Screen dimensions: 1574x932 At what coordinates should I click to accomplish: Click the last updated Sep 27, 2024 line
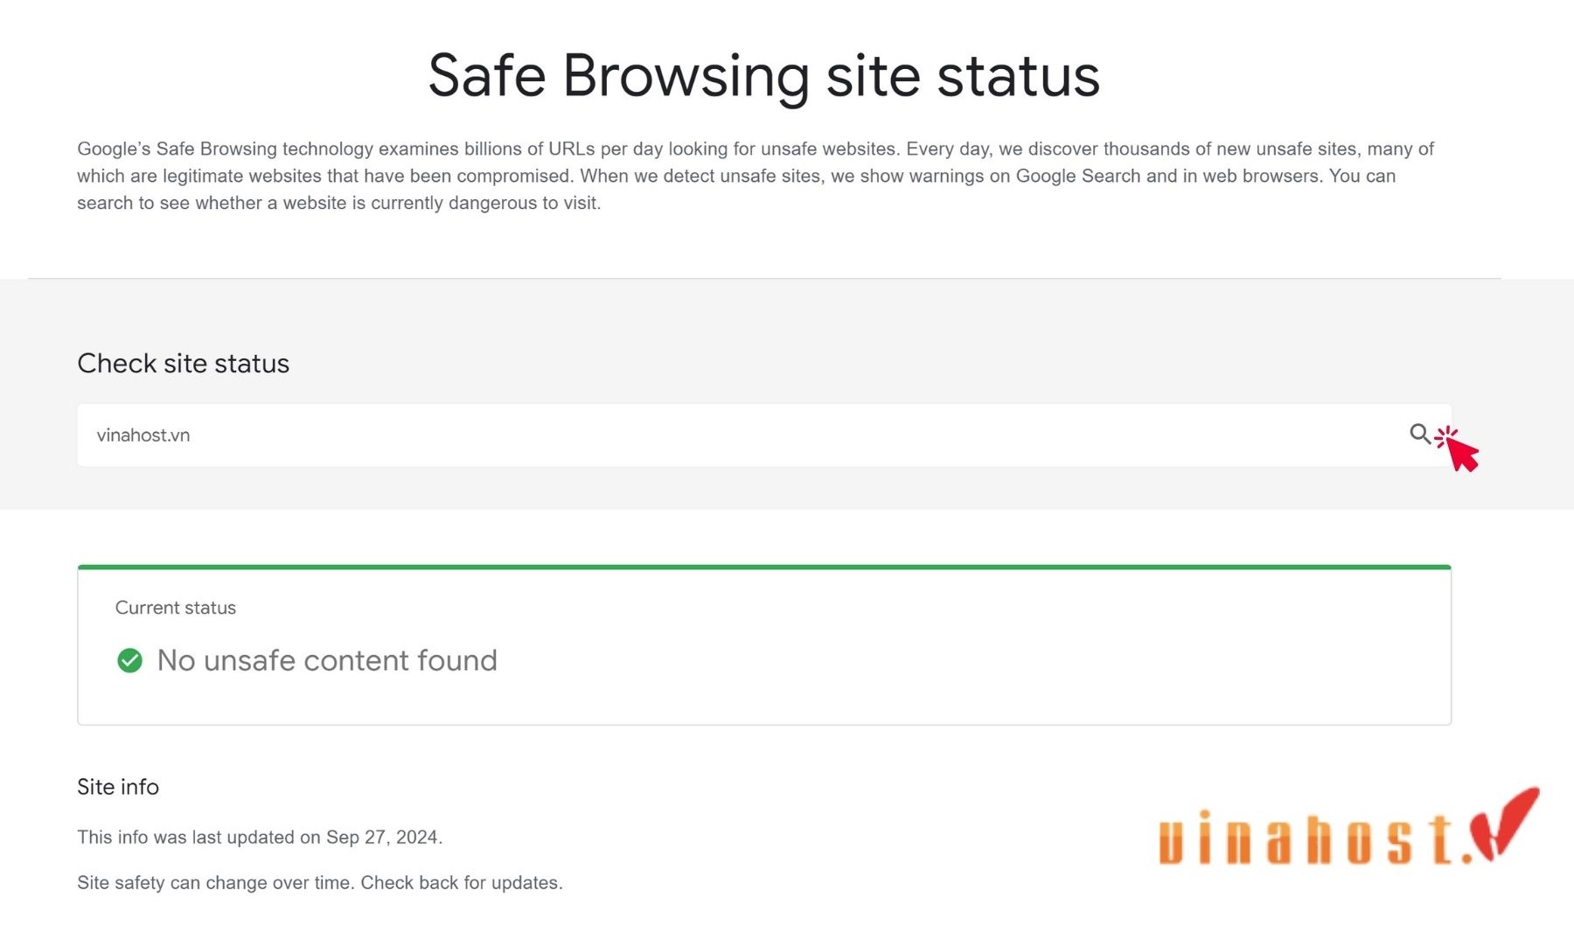click(x=260, y=837)
